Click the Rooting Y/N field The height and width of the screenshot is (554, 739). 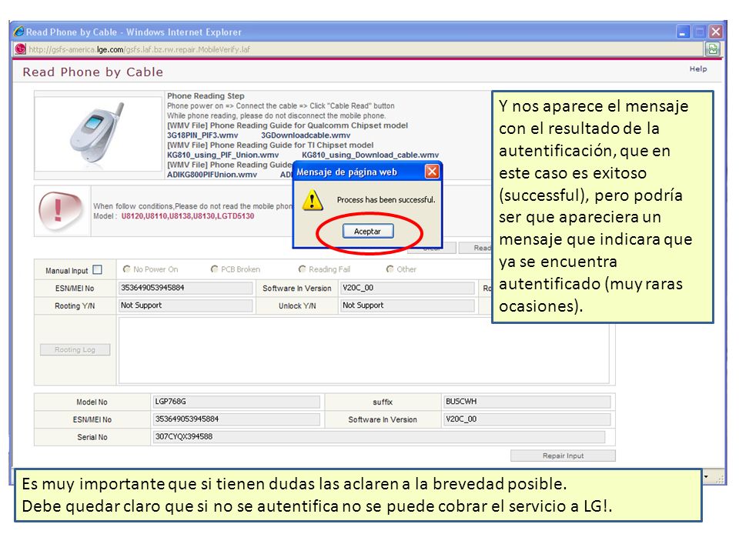(186, 305)
